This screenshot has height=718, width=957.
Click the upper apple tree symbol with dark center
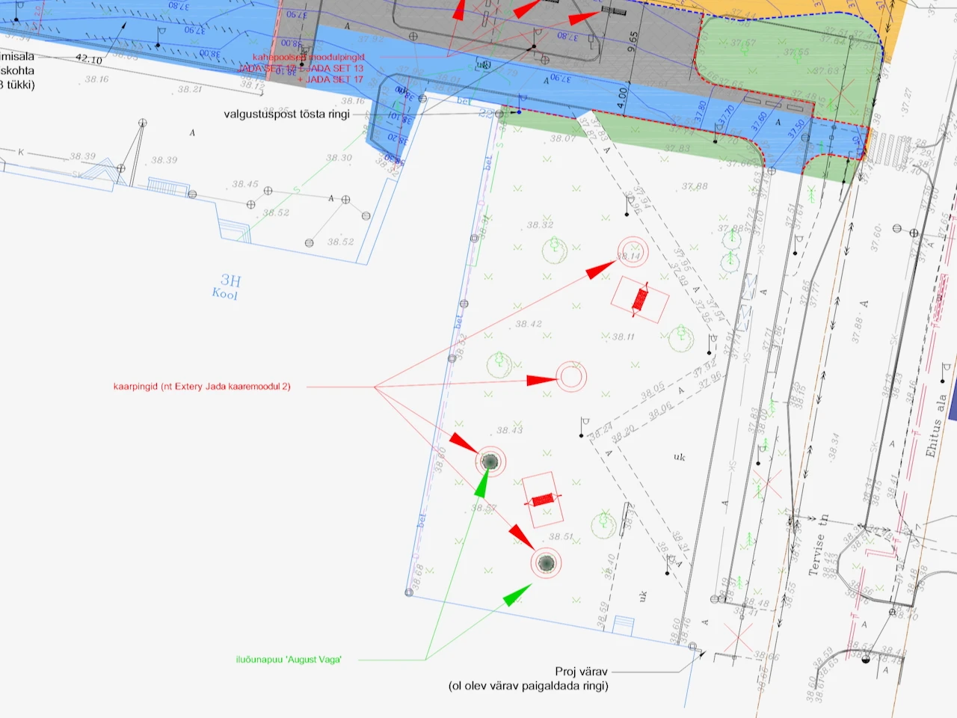pos(490,461)
